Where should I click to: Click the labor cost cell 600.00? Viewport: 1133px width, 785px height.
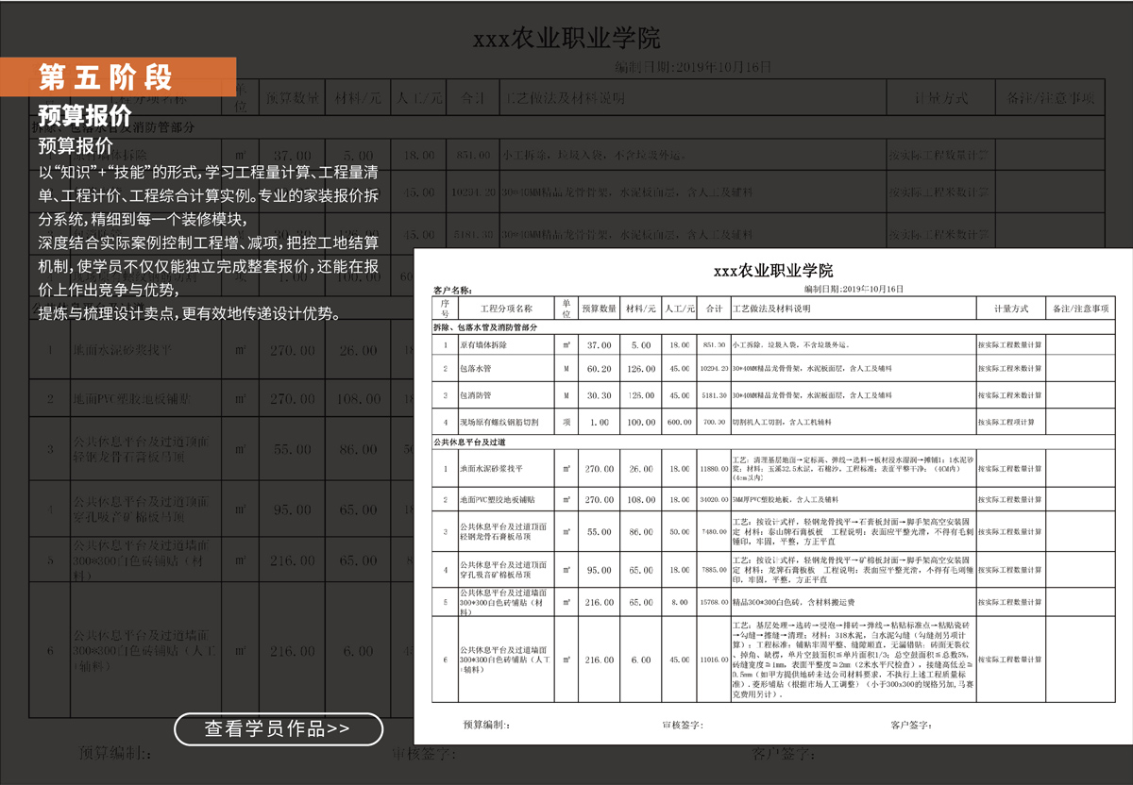(x=680, y=422)
